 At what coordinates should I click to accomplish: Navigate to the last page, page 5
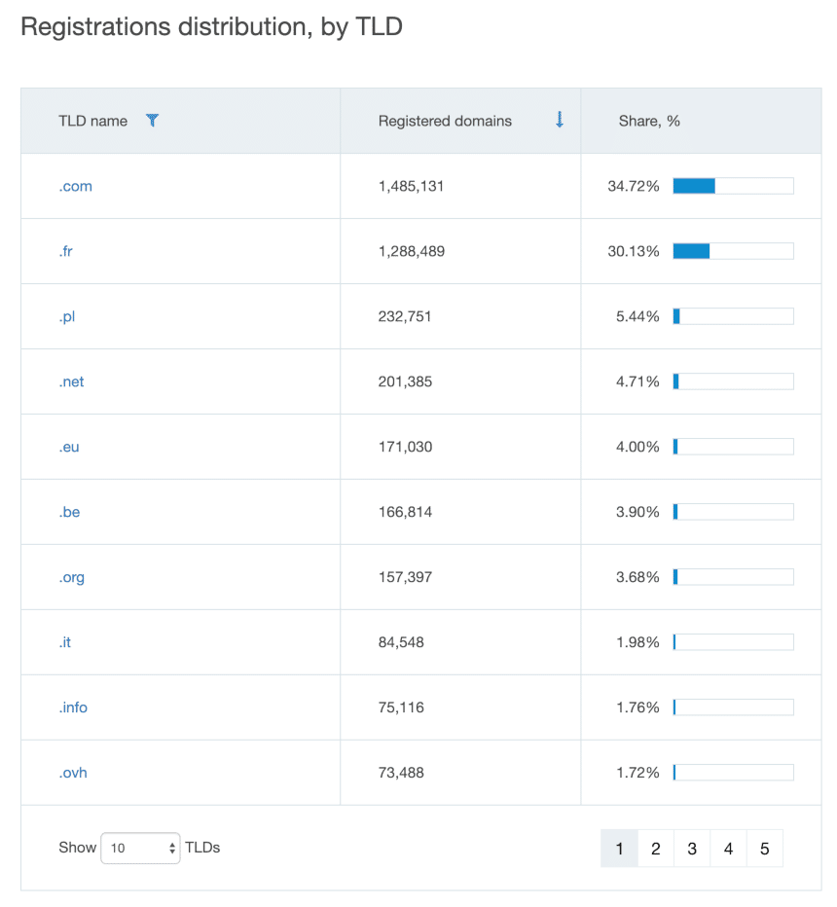pyautogui.click(x=764, y=848)
